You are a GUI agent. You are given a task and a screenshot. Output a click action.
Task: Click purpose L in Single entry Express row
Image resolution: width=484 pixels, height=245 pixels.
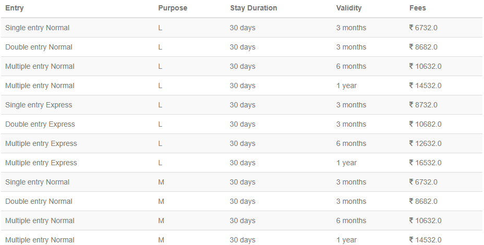[x=160, y=105]
